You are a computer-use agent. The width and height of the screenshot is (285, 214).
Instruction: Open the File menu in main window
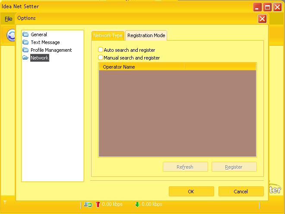click(x=8, y=19)
